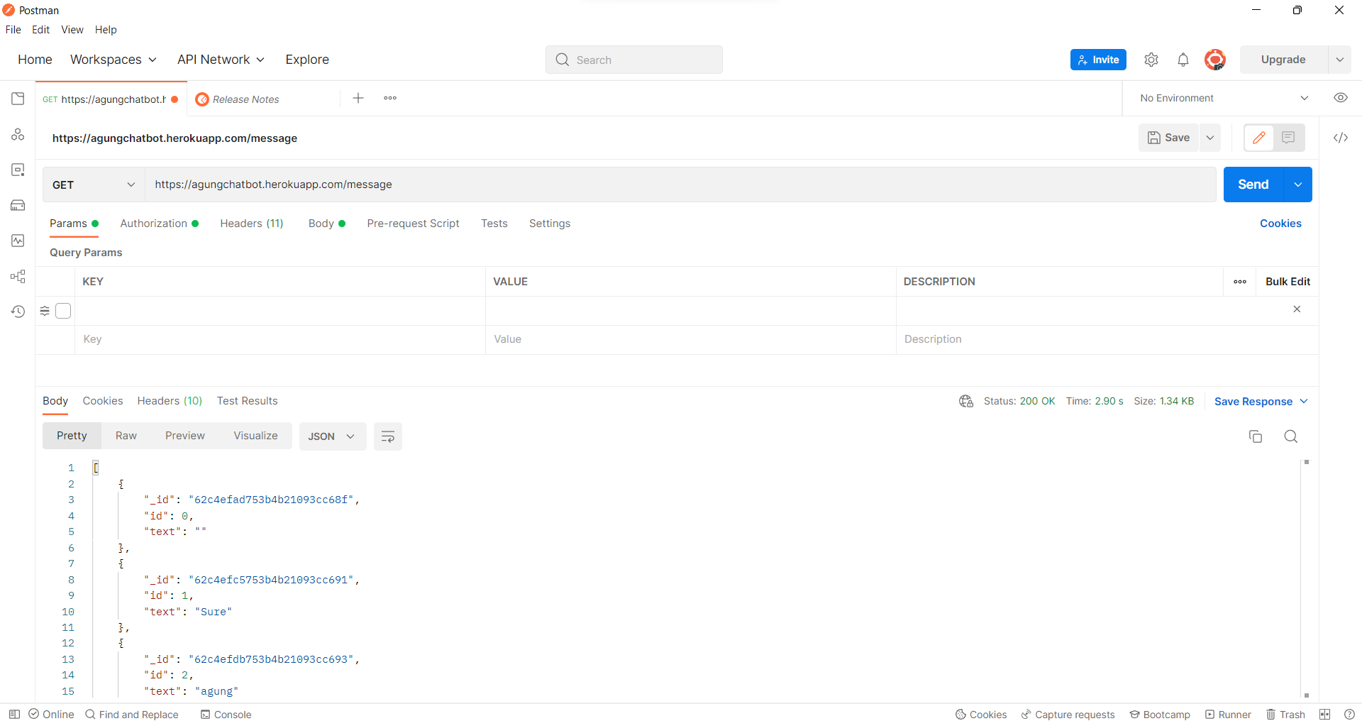The image size is (1362, 721).
Task: Open the Mock Servers sidebar panel
Action: [x=18, y=205]
